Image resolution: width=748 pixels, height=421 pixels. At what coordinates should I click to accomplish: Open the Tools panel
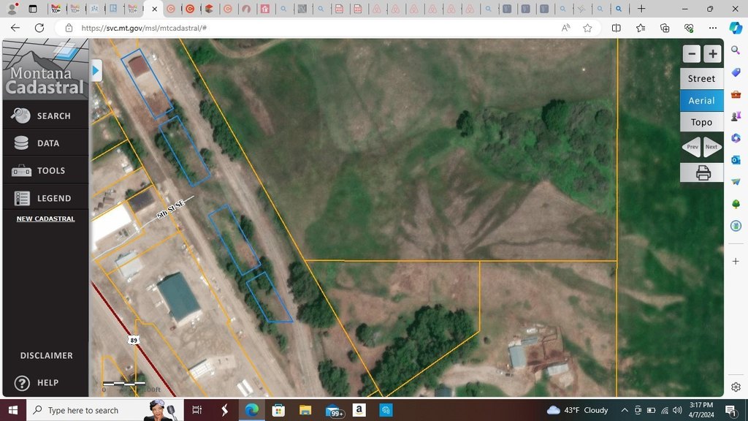pyautogui.click(x=45, y=171)
